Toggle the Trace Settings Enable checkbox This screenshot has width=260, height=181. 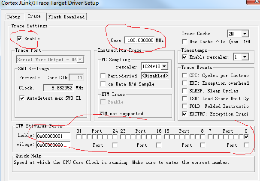point(19,39)
